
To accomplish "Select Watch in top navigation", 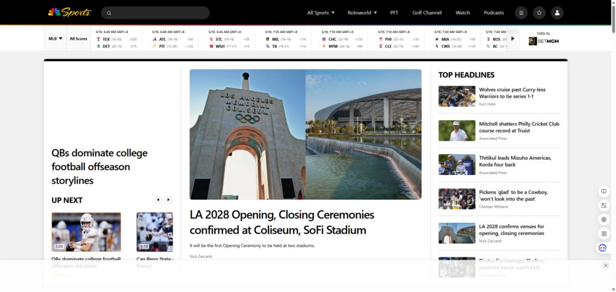I will (463, 13).
